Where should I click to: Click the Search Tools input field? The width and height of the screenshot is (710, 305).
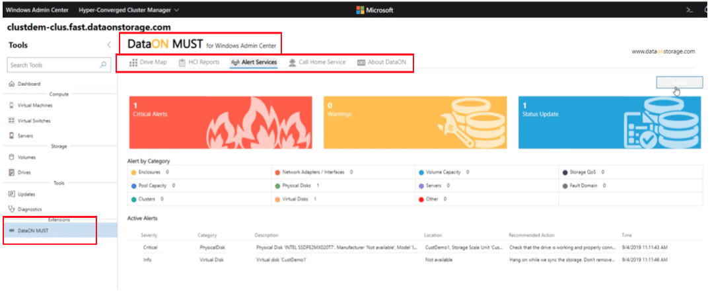[x=59, y=65]
